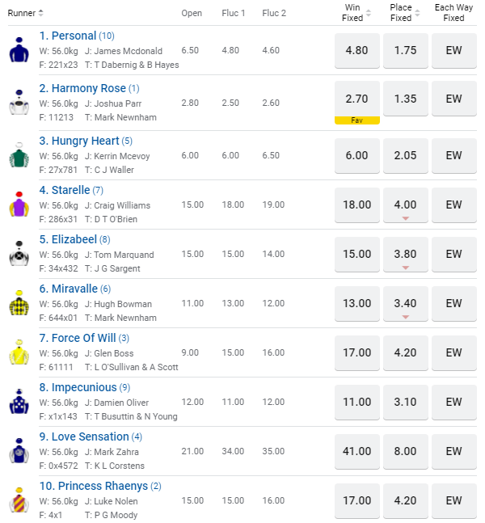Bet on Personal win at 4.80
Image resolution: width=485 pixels, height=523 pixels.
(x=356, y=50)
